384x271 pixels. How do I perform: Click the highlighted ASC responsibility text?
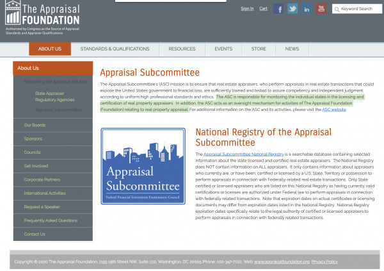click(232, 103)
